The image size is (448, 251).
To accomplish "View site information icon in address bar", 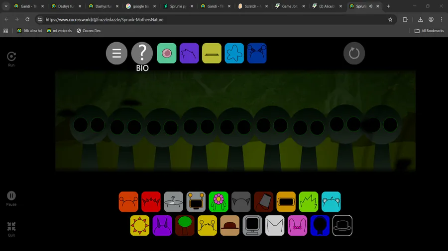I will [x=40, y=19].
